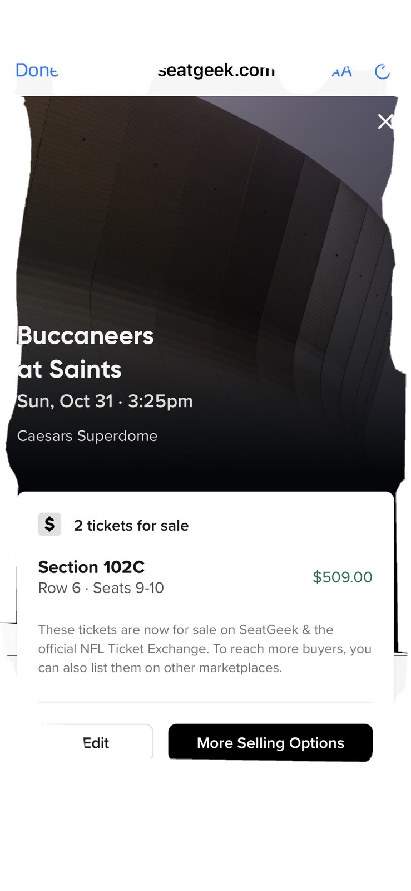Image resolution: width=411 pixels, height=891 pixels.
Task: Click the 'at Saints' line of the title
Action: (70, 369)
